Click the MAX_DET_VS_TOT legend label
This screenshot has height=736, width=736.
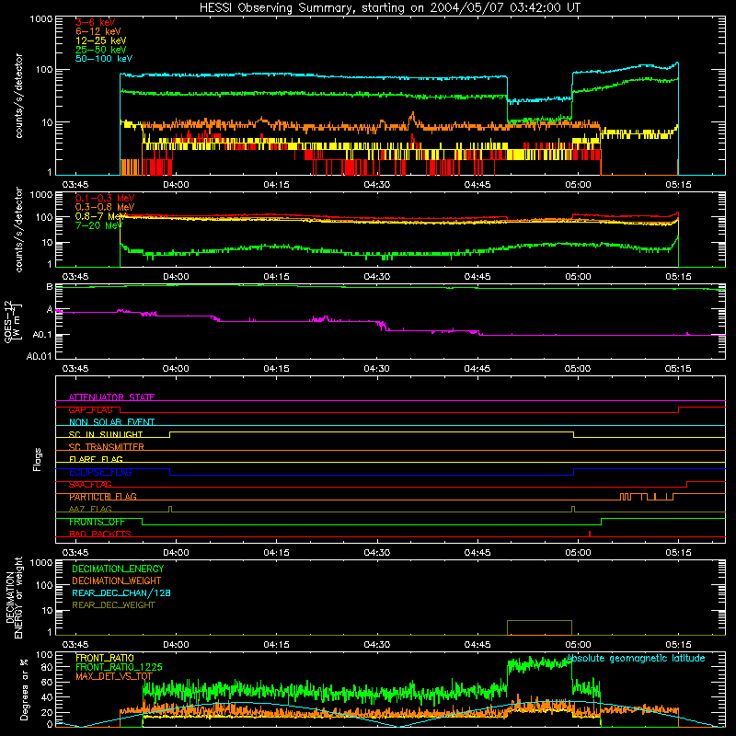click(114, 676)
